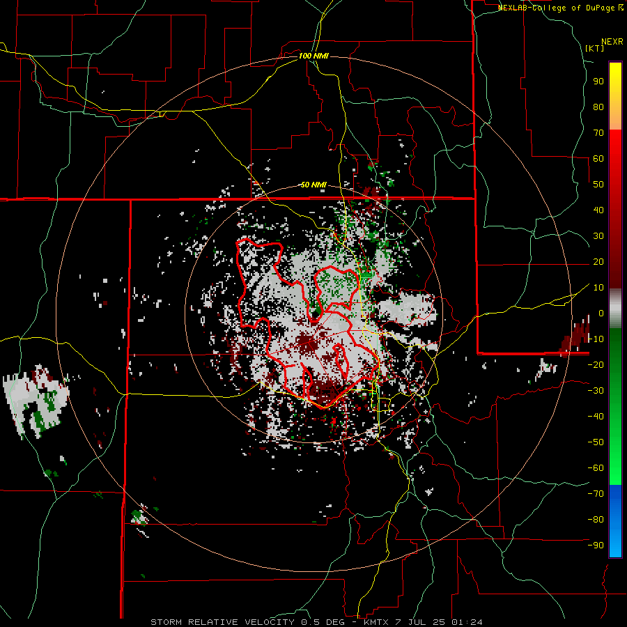
Task: Click the 100 NMI range ring label
Action: 313,56
